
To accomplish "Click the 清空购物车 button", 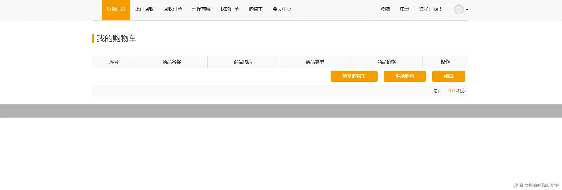I will [354, 76].
